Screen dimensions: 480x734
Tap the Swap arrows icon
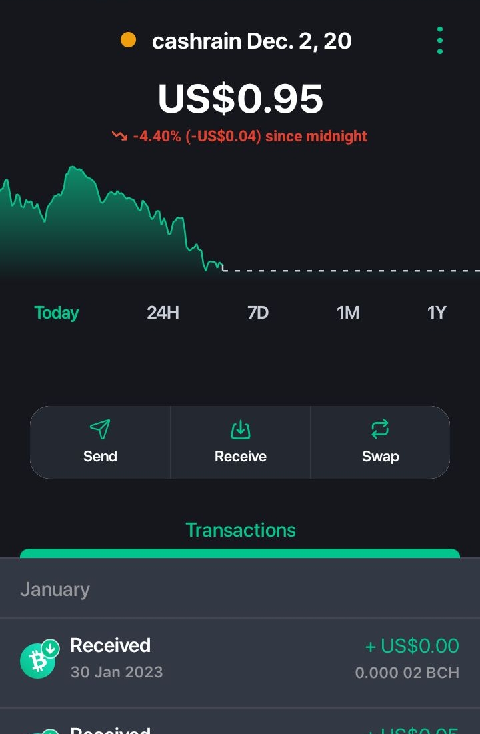pyautogui.click(x=380, y=429)
